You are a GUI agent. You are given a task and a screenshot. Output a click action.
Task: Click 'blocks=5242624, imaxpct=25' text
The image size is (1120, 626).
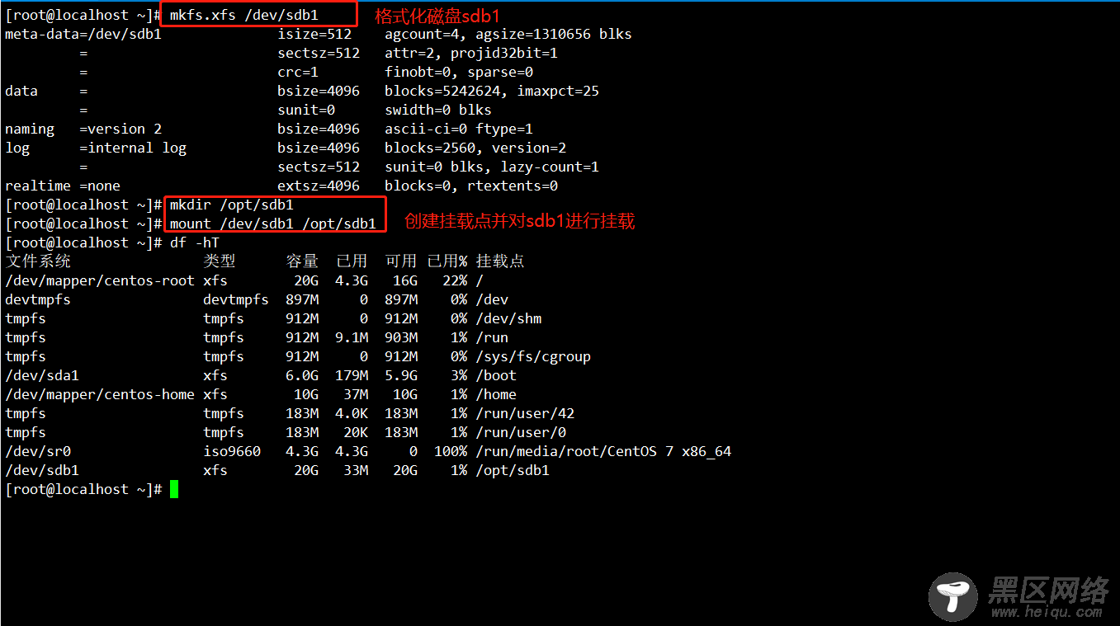pos(492,91)
